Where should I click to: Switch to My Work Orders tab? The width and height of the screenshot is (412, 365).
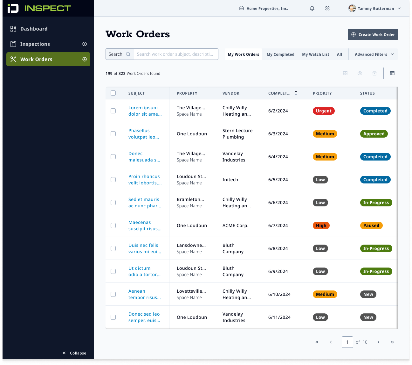(x=244, y=54)
